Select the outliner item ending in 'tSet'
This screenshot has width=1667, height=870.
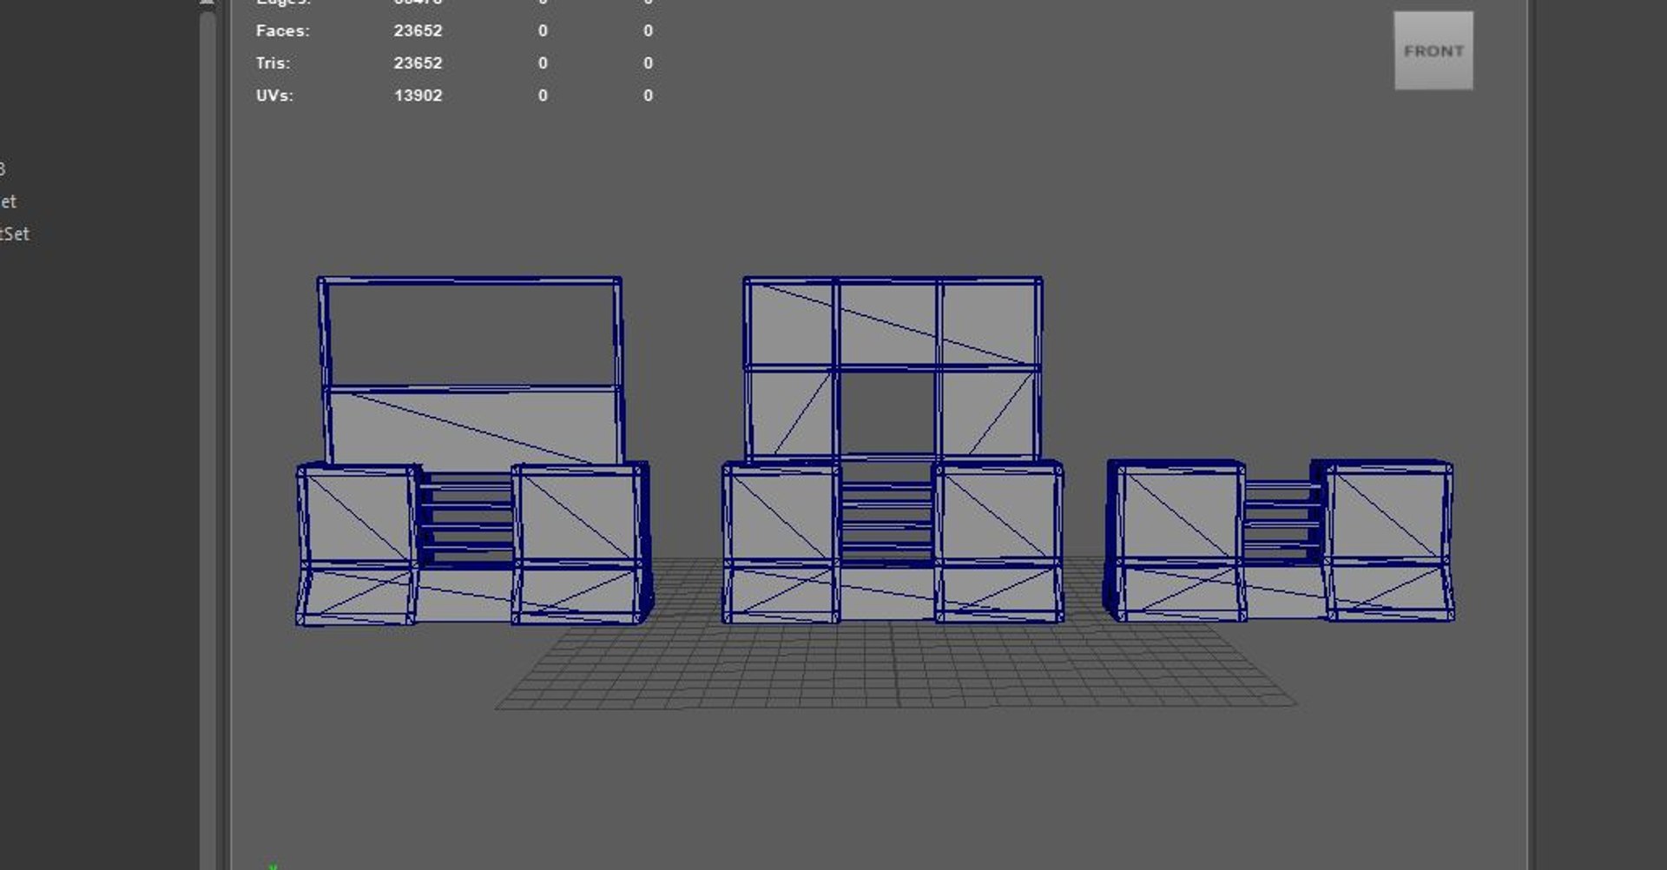15,234
